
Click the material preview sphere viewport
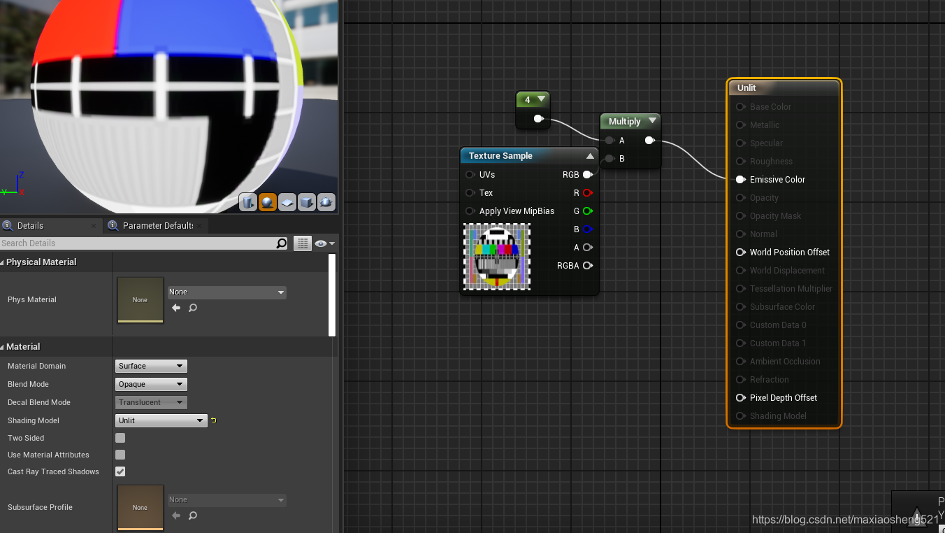[168, 105]
